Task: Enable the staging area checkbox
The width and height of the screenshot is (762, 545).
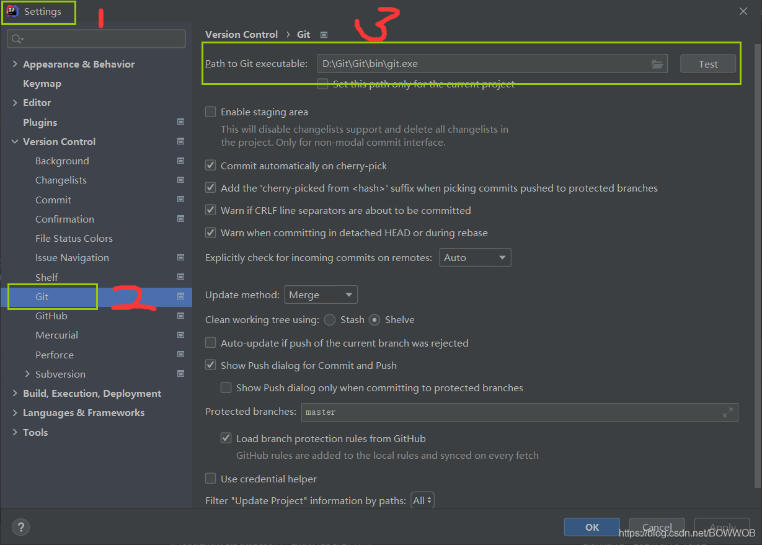Action: [x=211, y=112]
